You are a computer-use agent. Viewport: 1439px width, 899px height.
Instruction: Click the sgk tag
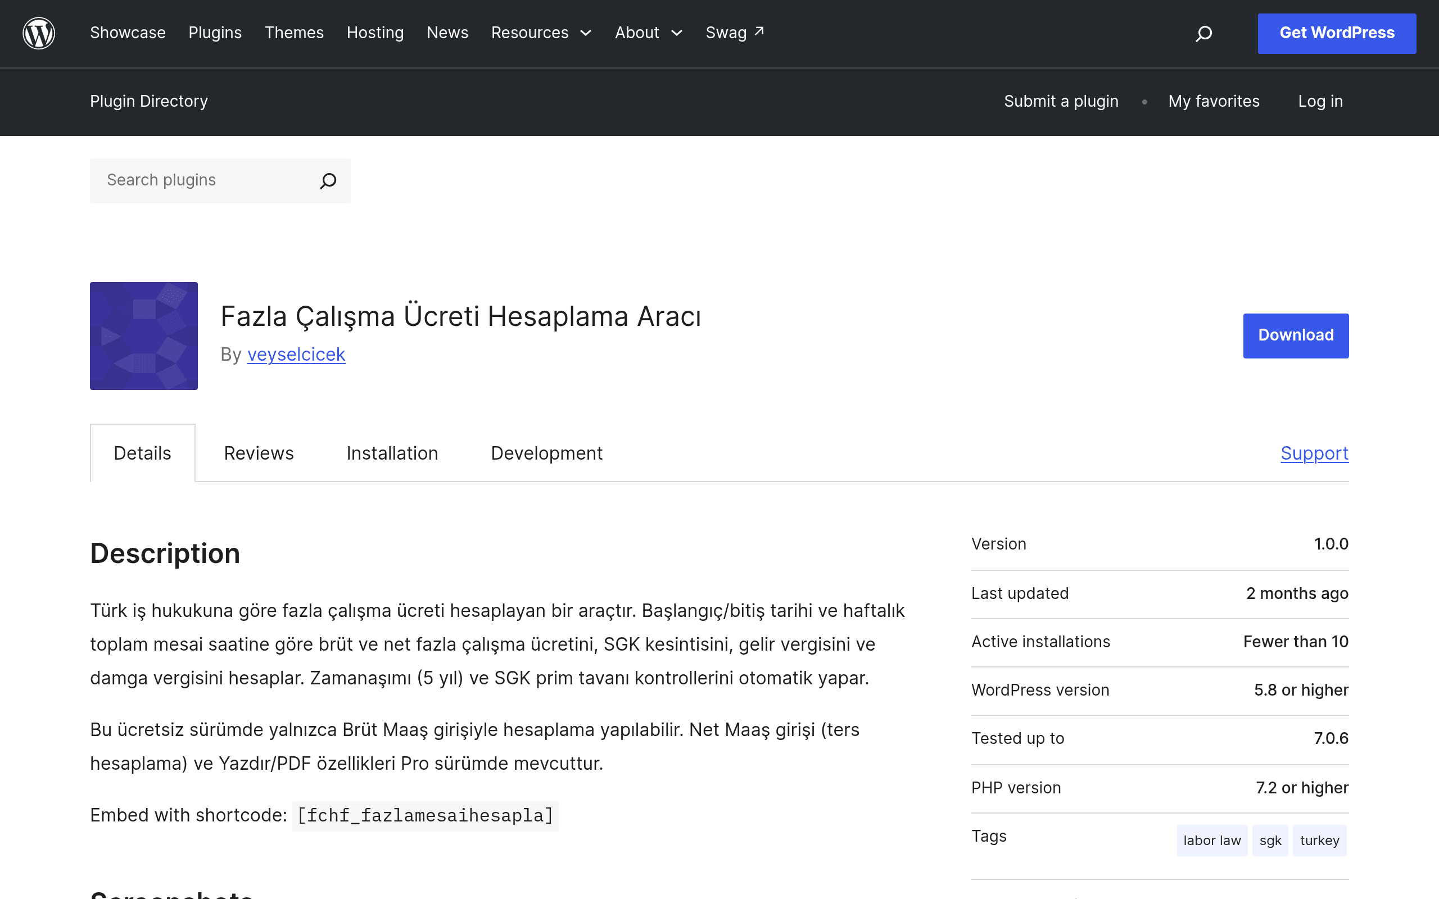[x=1270, y=840]
